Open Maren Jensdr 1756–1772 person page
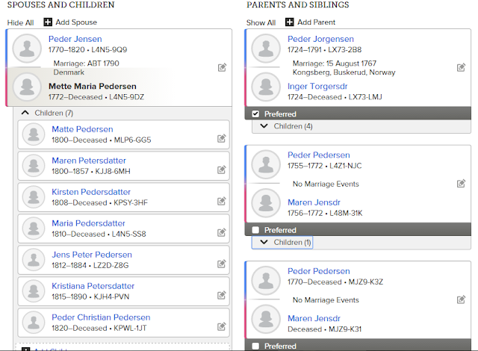The image size is (478, 351). 314,202
